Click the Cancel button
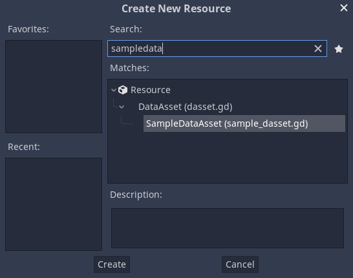 pos(240,264)
